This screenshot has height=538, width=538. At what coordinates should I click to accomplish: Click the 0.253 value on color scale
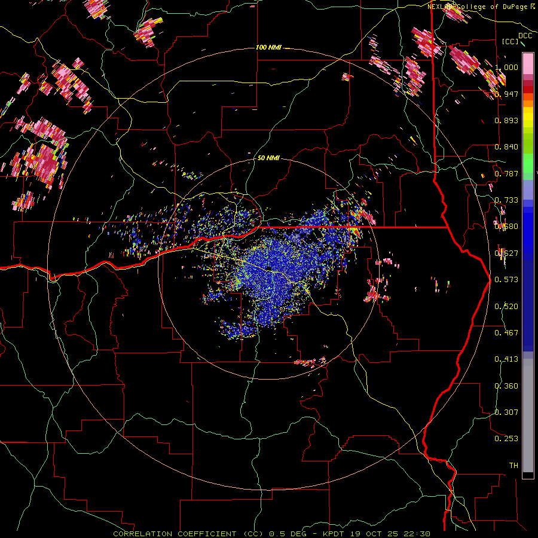(x=506, y=439)
